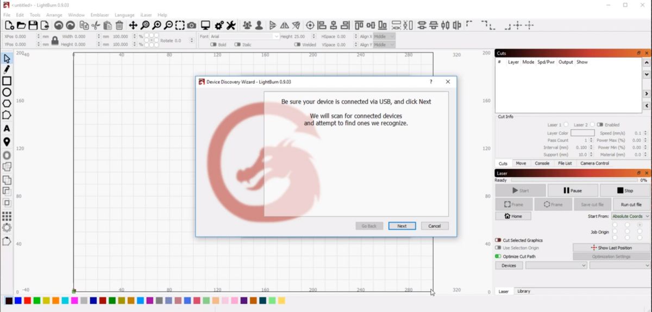Click the Align Centers target icon
This screenshot has width=652, height=312.
click(x=310, y=25)
